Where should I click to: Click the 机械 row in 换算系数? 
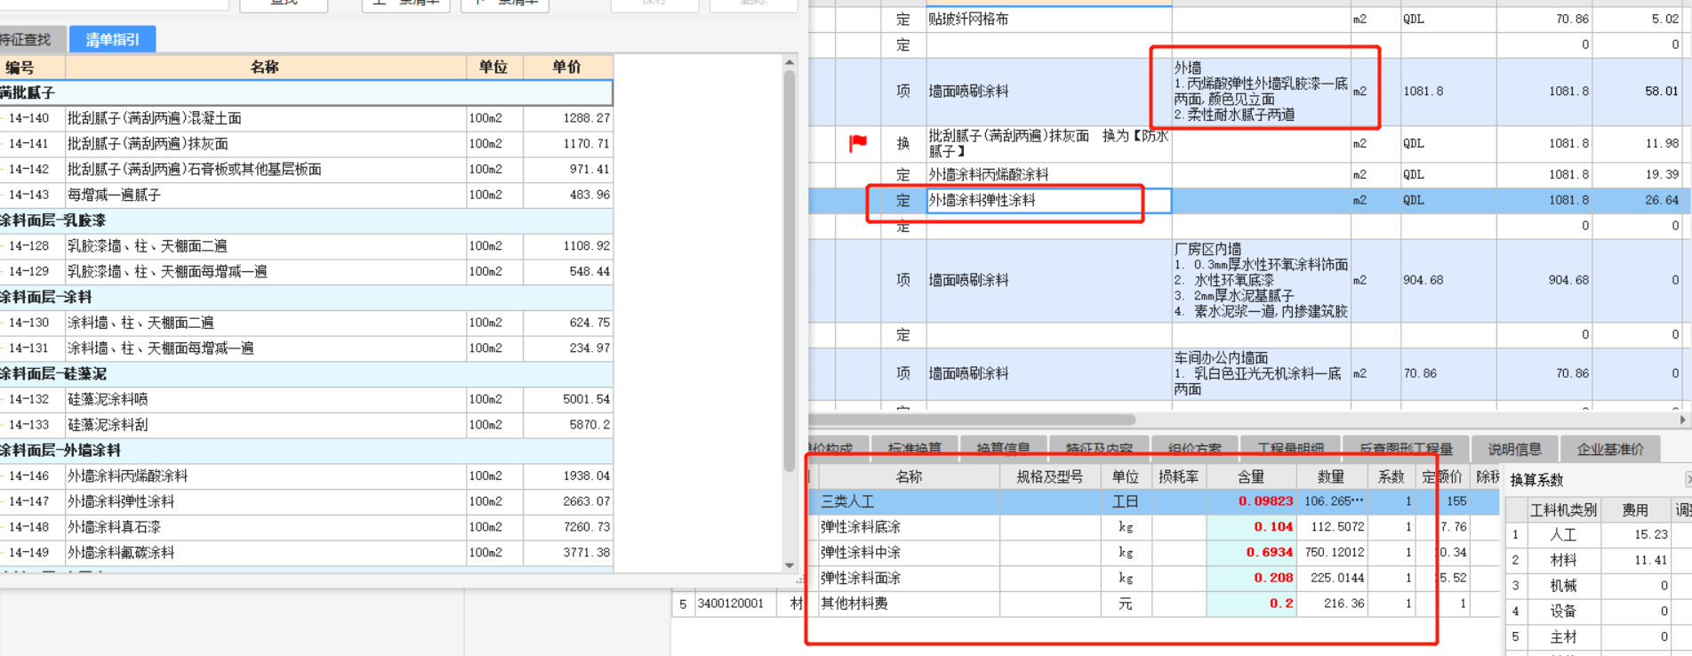pos(1599,586)
